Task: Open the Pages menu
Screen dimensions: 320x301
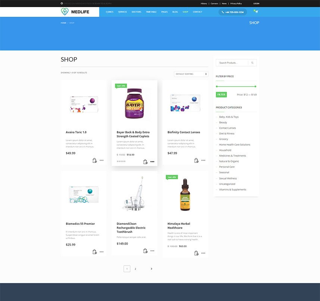Action: [165, 12]
